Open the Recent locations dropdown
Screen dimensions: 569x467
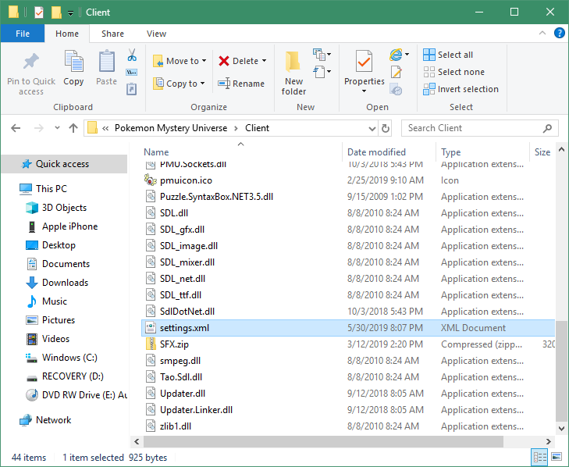(57, 128)
